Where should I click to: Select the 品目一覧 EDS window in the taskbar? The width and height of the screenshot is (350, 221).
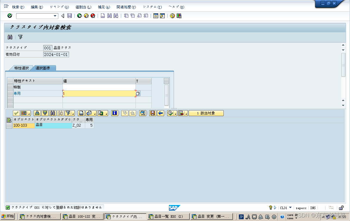[x=168, y=217]
